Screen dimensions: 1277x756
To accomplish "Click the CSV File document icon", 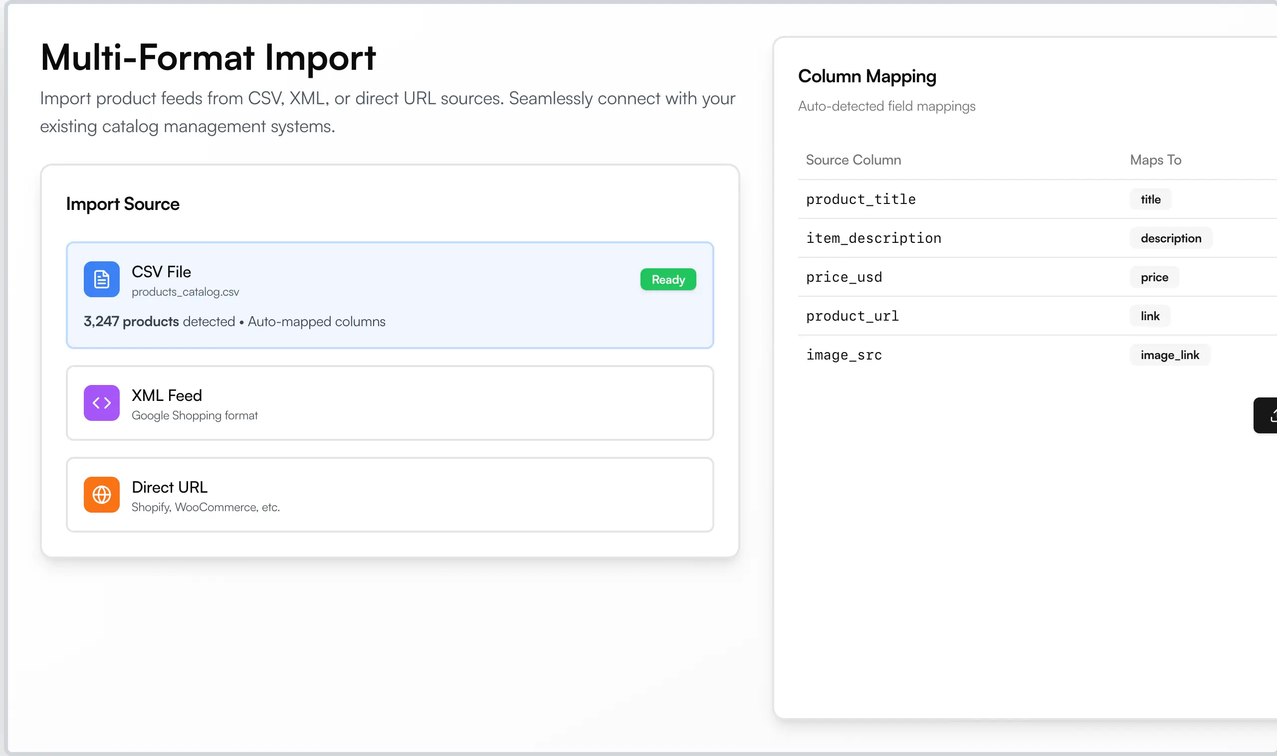I will pos(101,279).
